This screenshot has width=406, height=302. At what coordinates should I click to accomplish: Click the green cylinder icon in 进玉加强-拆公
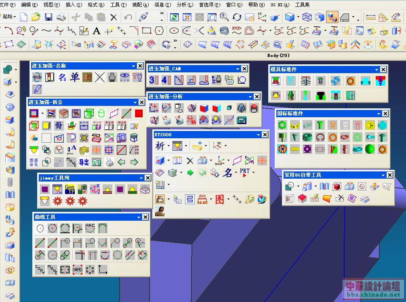[x=101, y=113]
